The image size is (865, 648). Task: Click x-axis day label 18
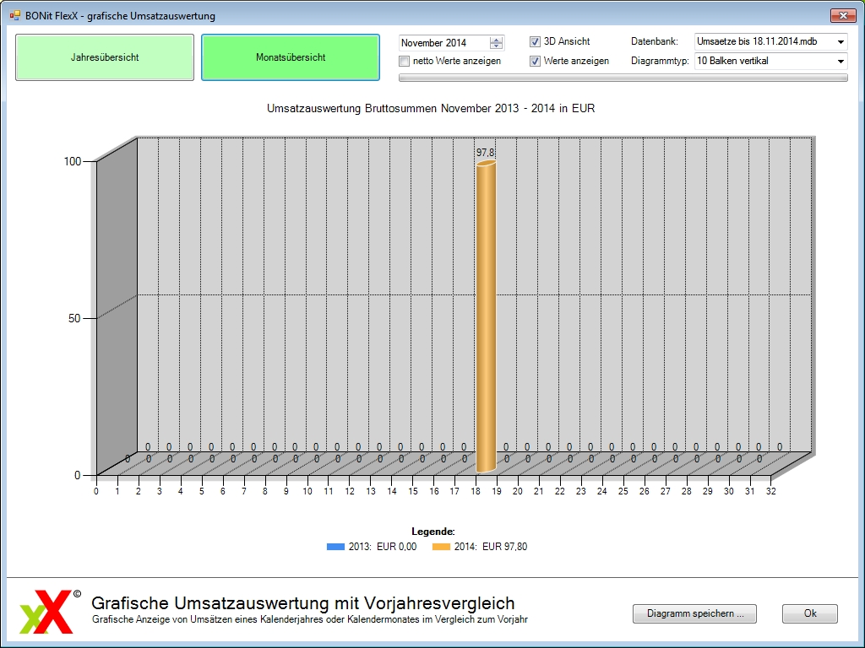click(476, 491)
